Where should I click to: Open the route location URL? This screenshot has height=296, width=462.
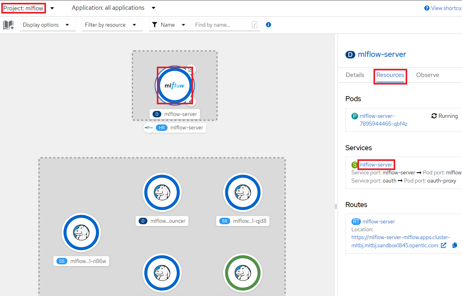(400, 241)
